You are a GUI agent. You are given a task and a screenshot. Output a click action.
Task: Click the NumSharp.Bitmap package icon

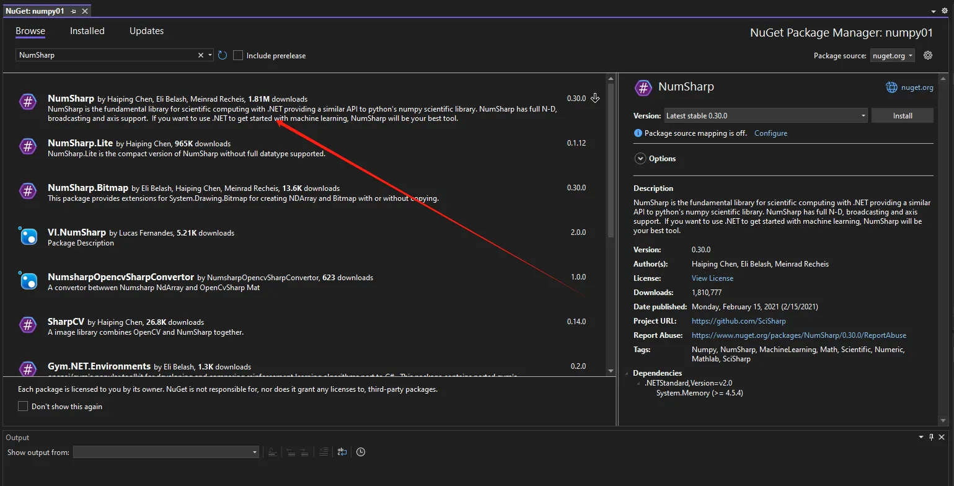pyautogui.click(x=28, y=192)
